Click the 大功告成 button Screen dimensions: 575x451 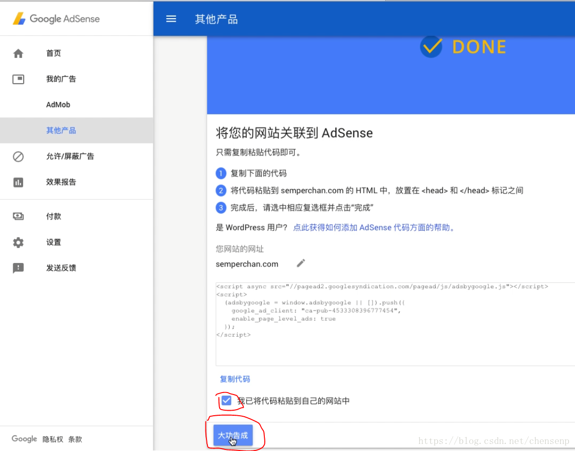tap(233, 435)
